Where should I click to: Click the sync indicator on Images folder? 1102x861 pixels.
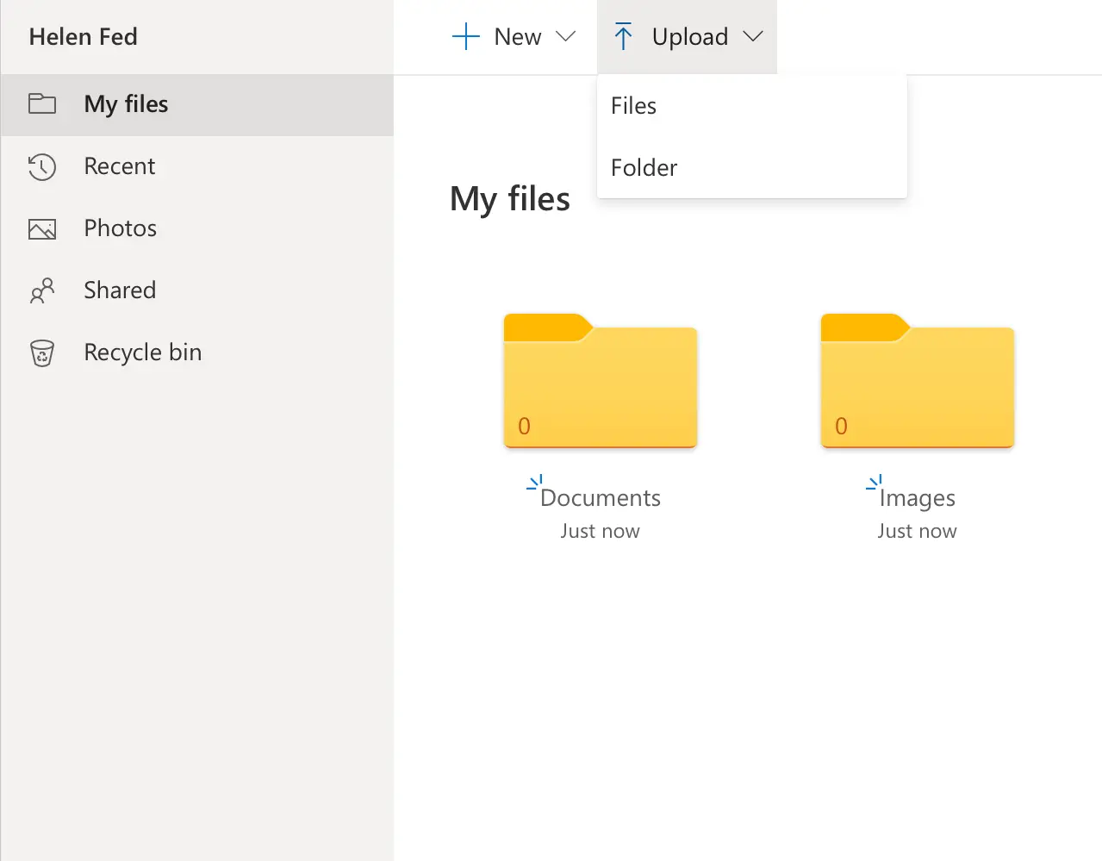(x=874, y=483)
